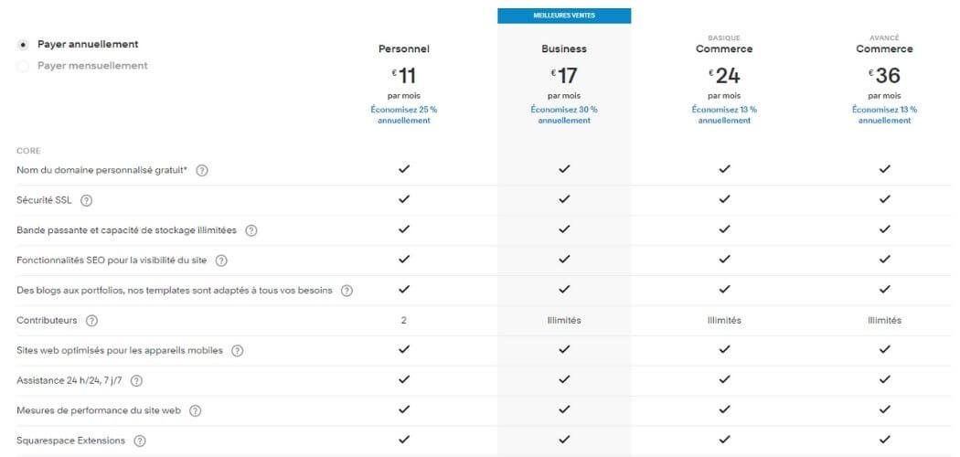Image resolution: width=960 pixels, height=457 pixels.
Task: Open help icon beside Fonctionnalités SEO
Action: point(221,260)
